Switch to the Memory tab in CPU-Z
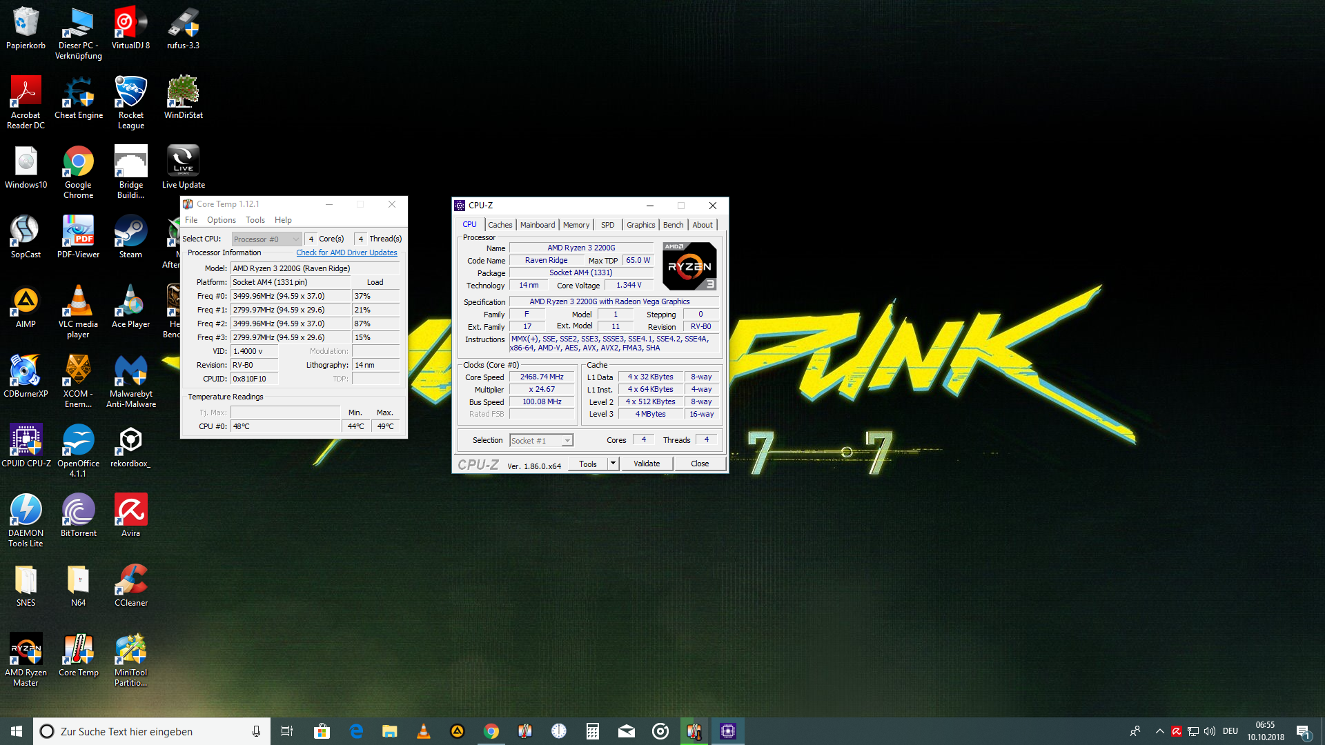Screen dimensions: 1325x745 coord(576,224)
